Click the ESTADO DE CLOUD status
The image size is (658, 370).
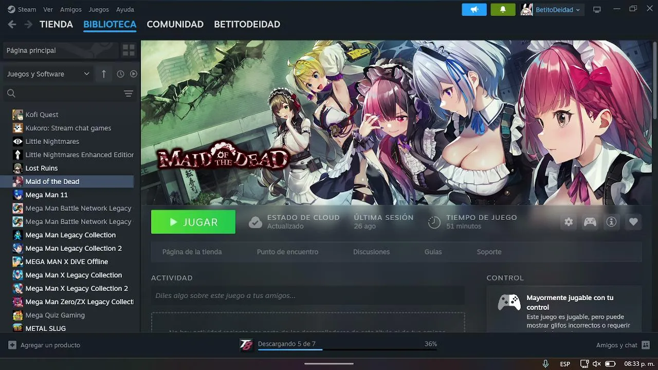(294, 221)
